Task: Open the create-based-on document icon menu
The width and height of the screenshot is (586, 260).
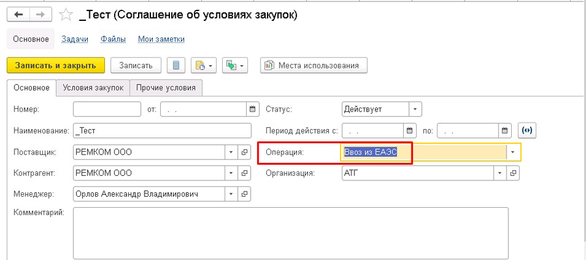Action: (x=203, y=65)
